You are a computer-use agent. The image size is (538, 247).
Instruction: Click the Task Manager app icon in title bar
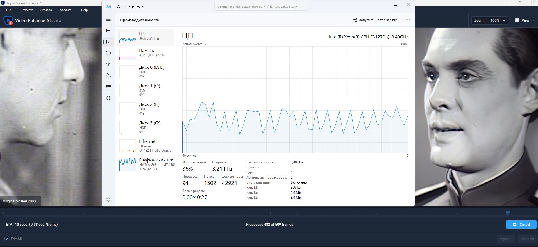[108, 6]
